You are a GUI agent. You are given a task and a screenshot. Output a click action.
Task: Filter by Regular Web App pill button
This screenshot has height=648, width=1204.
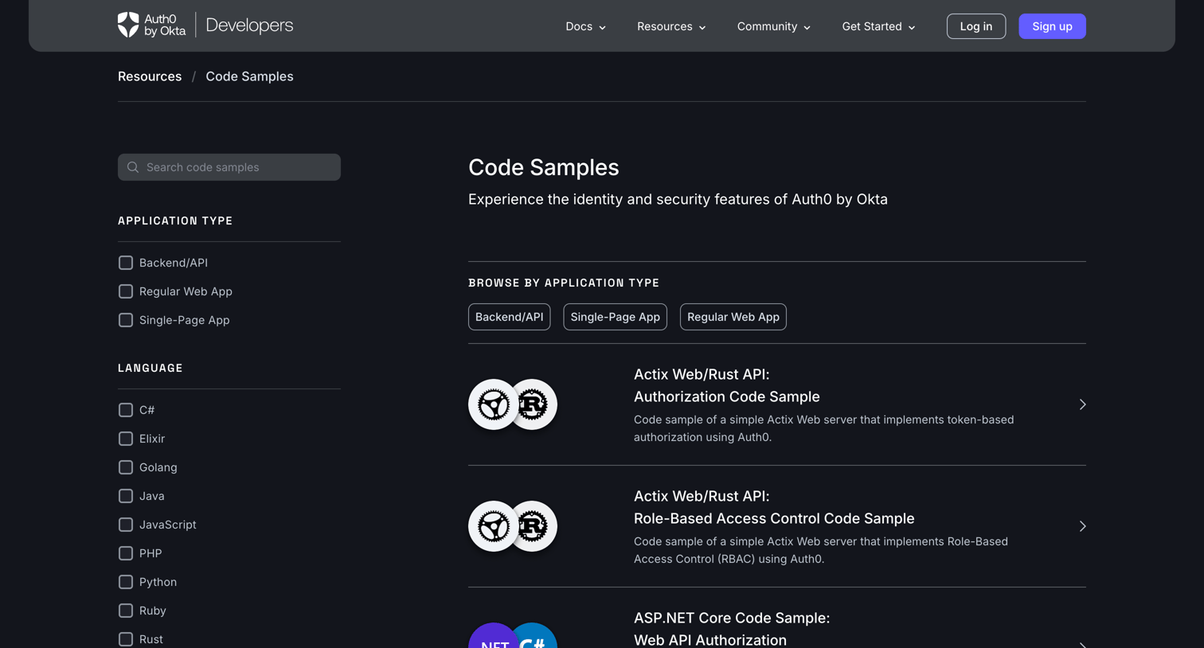733,317
